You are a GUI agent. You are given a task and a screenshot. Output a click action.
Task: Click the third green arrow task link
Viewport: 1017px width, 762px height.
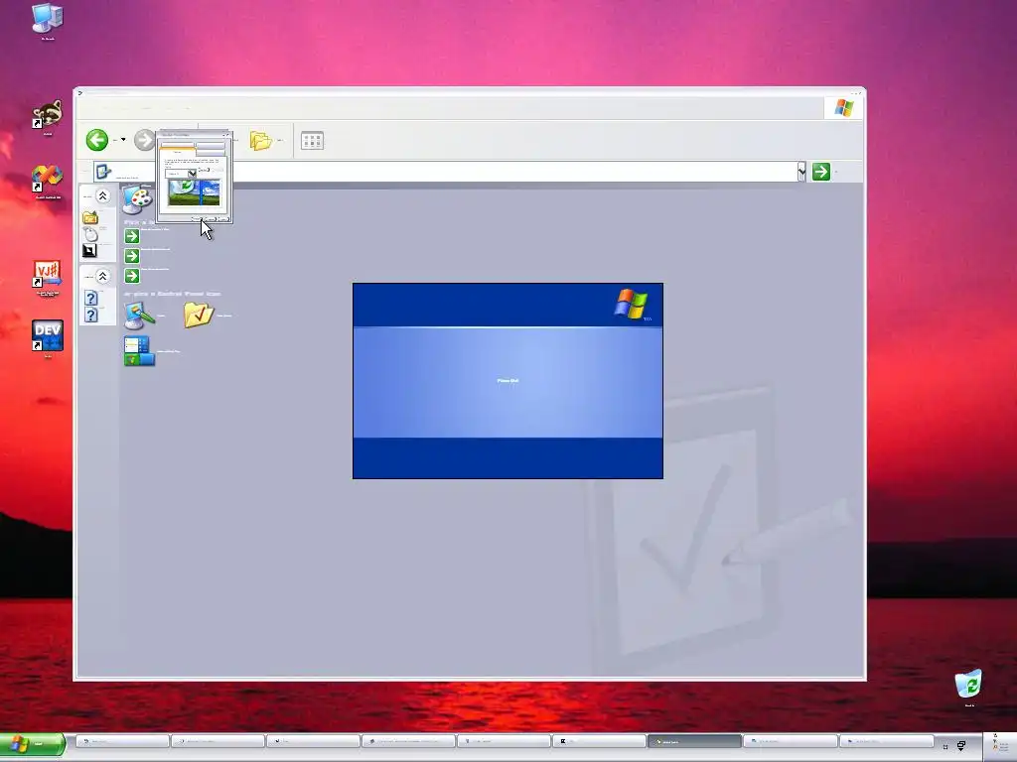[132, 276]
